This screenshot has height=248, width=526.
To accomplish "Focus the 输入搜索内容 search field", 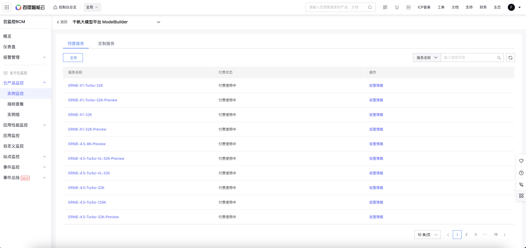I will click(x=469, y=58).
